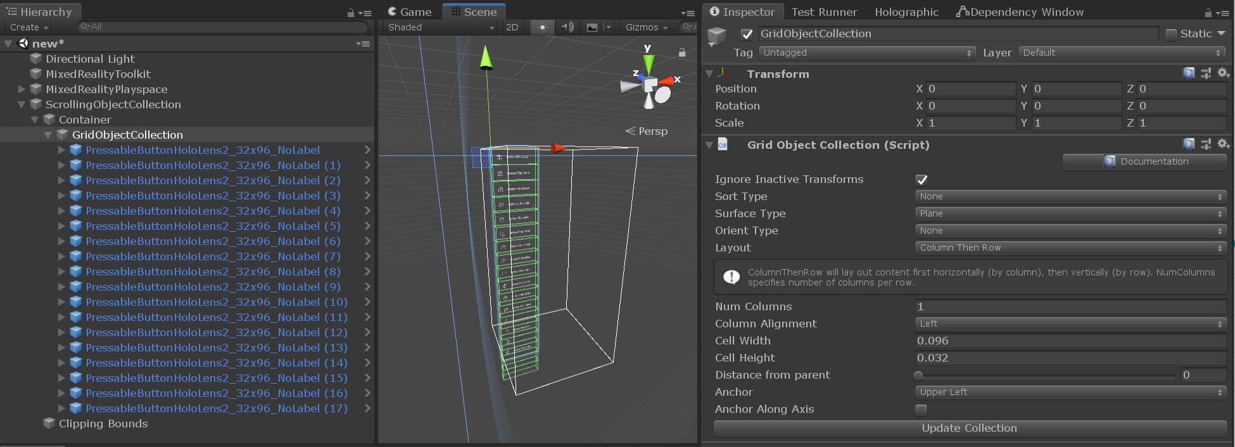Open the Column Alignment dropdown
This screenshot has height=447, width=1235.
[x=1071, y=324]
